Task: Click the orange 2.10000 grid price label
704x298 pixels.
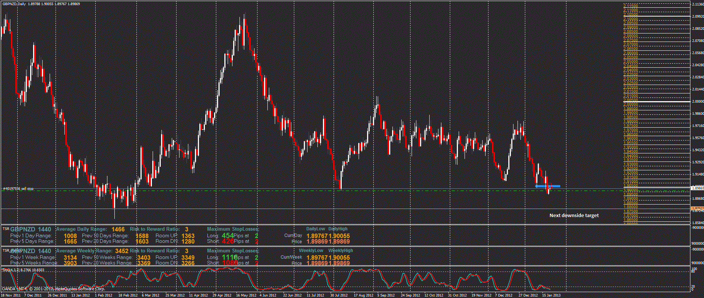Action: (631, 19)
